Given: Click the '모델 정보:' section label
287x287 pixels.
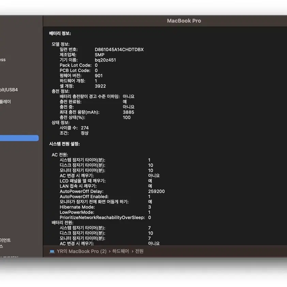Looking at the screenshot, I should point(61,44).
